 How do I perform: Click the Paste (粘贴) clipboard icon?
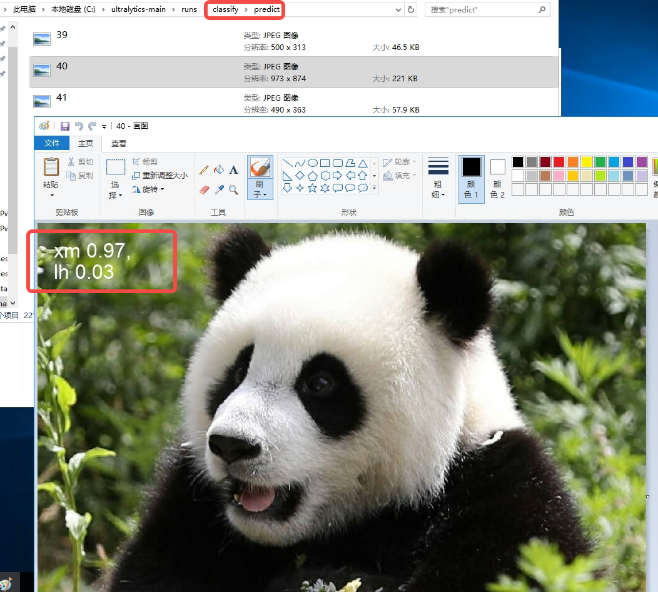(x=51, y=167)
